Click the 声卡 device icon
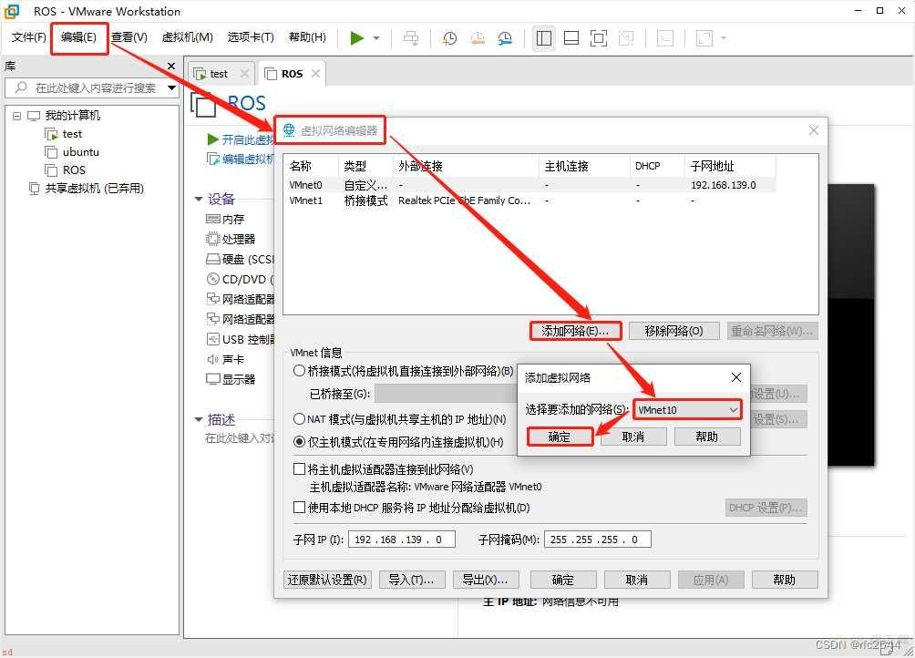The image size is (915, 658). coord(213,359)
